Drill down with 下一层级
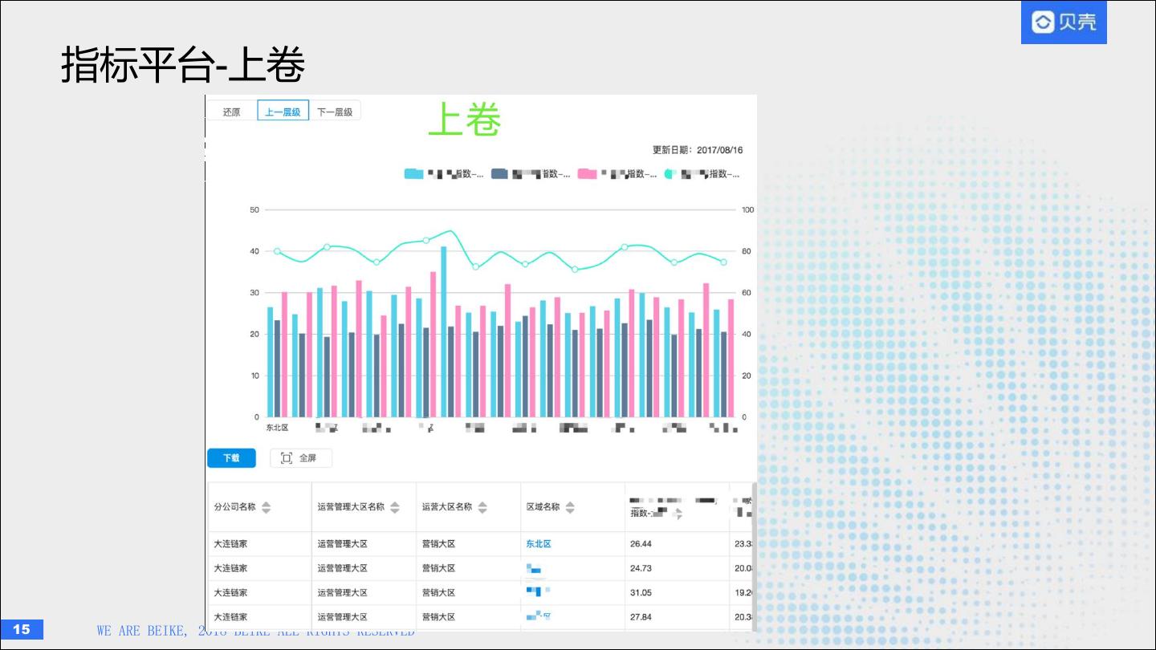1156x650 pixels. click(x=335, y=112)
